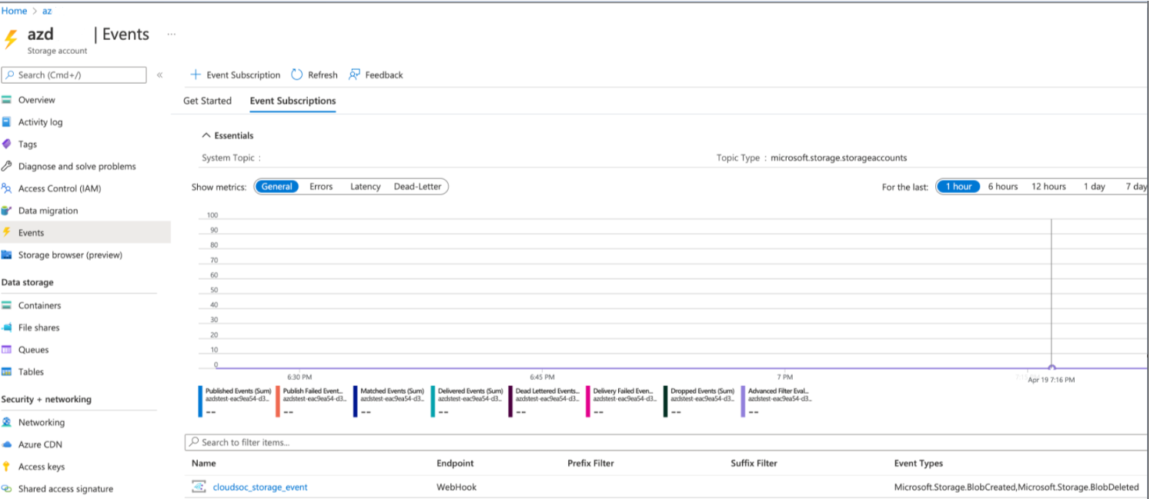Viewport: 1150px width, 499px height.
Task: Click the Feedback icon in toolbar
Action: pyautogui.click(x=355, y=75)
